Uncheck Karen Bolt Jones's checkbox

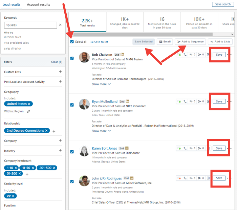coord(72,152)
